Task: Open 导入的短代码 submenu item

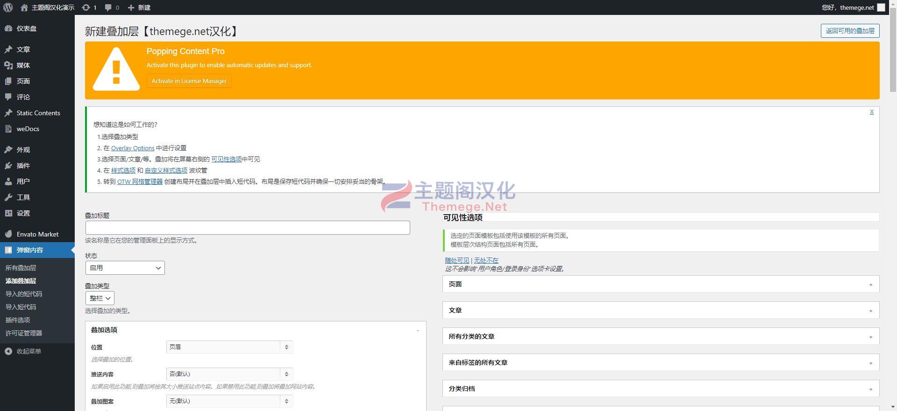Action: click(x=24, y=294)
